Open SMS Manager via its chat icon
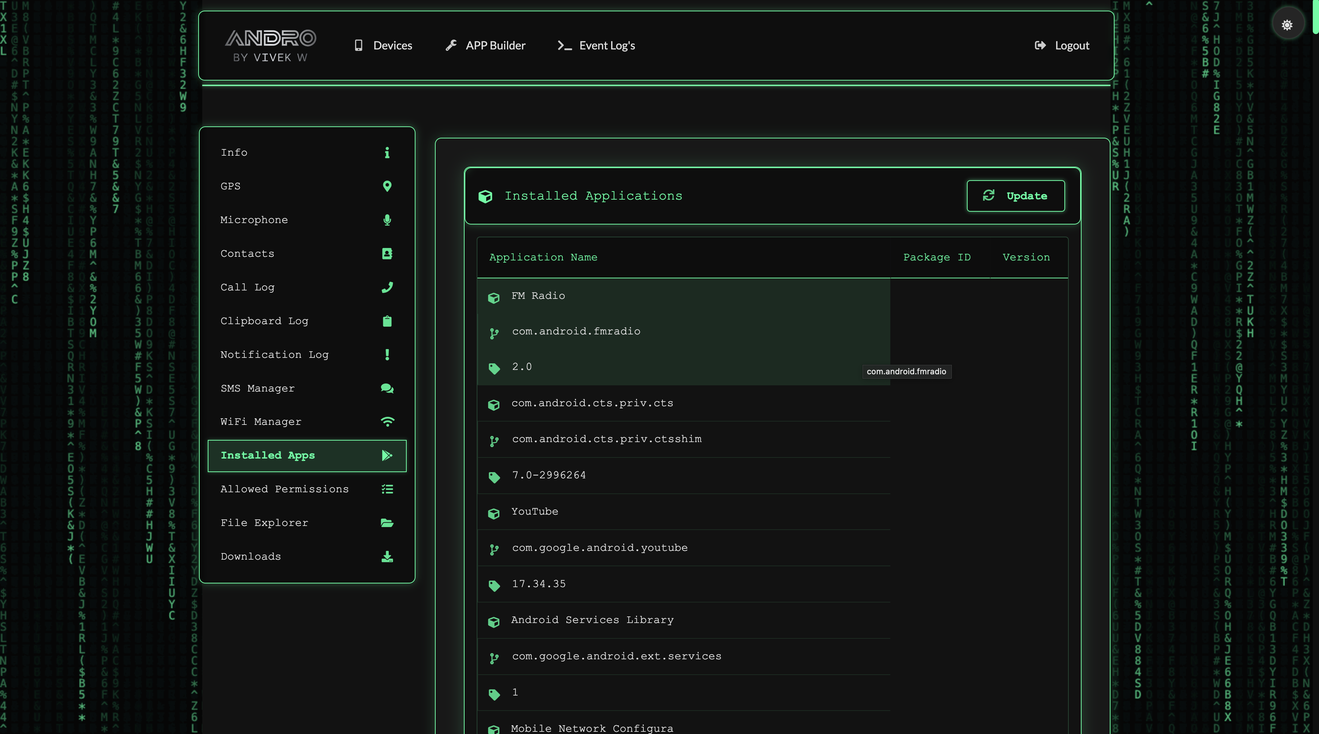Viewport: 1319px width, 734px height. 387,389
